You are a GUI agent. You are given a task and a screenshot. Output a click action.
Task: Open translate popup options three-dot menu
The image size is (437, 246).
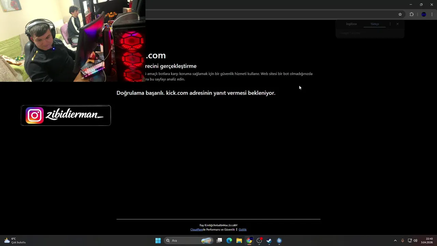390,24
